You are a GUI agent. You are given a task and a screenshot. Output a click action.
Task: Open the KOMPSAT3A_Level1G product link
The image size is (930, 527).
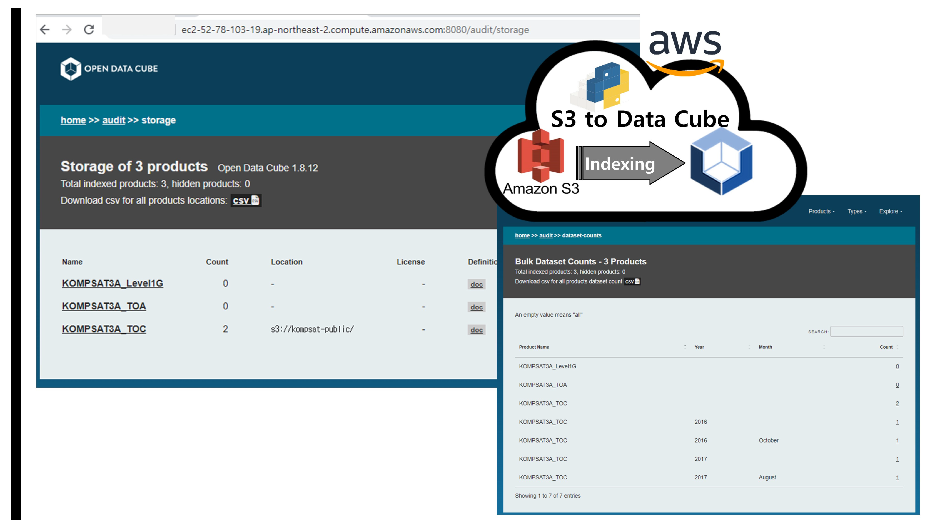(112, 284)
